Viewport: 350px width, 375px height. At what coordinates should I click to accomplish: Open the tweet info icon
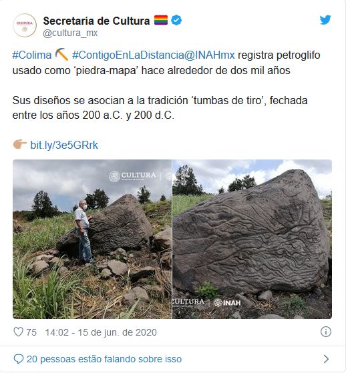tap(325, 332)
